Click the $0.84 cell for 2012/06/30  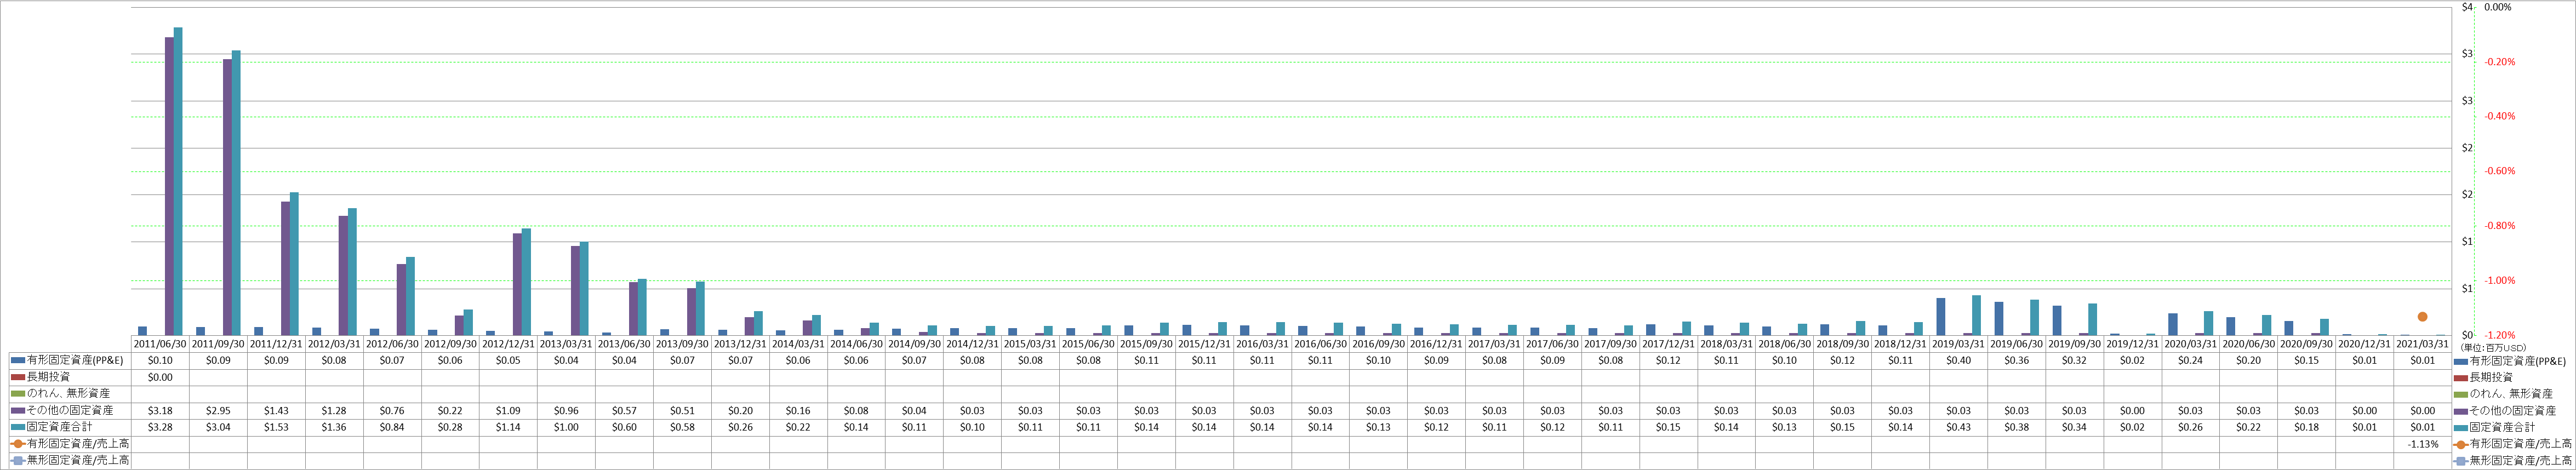point(392,427)
